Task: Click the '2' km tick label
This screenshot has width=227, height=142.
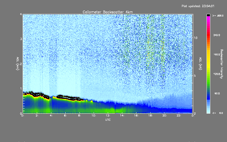Action: click(x=21, y=64)
